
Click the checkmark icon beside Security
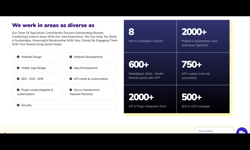click(18, 105)
